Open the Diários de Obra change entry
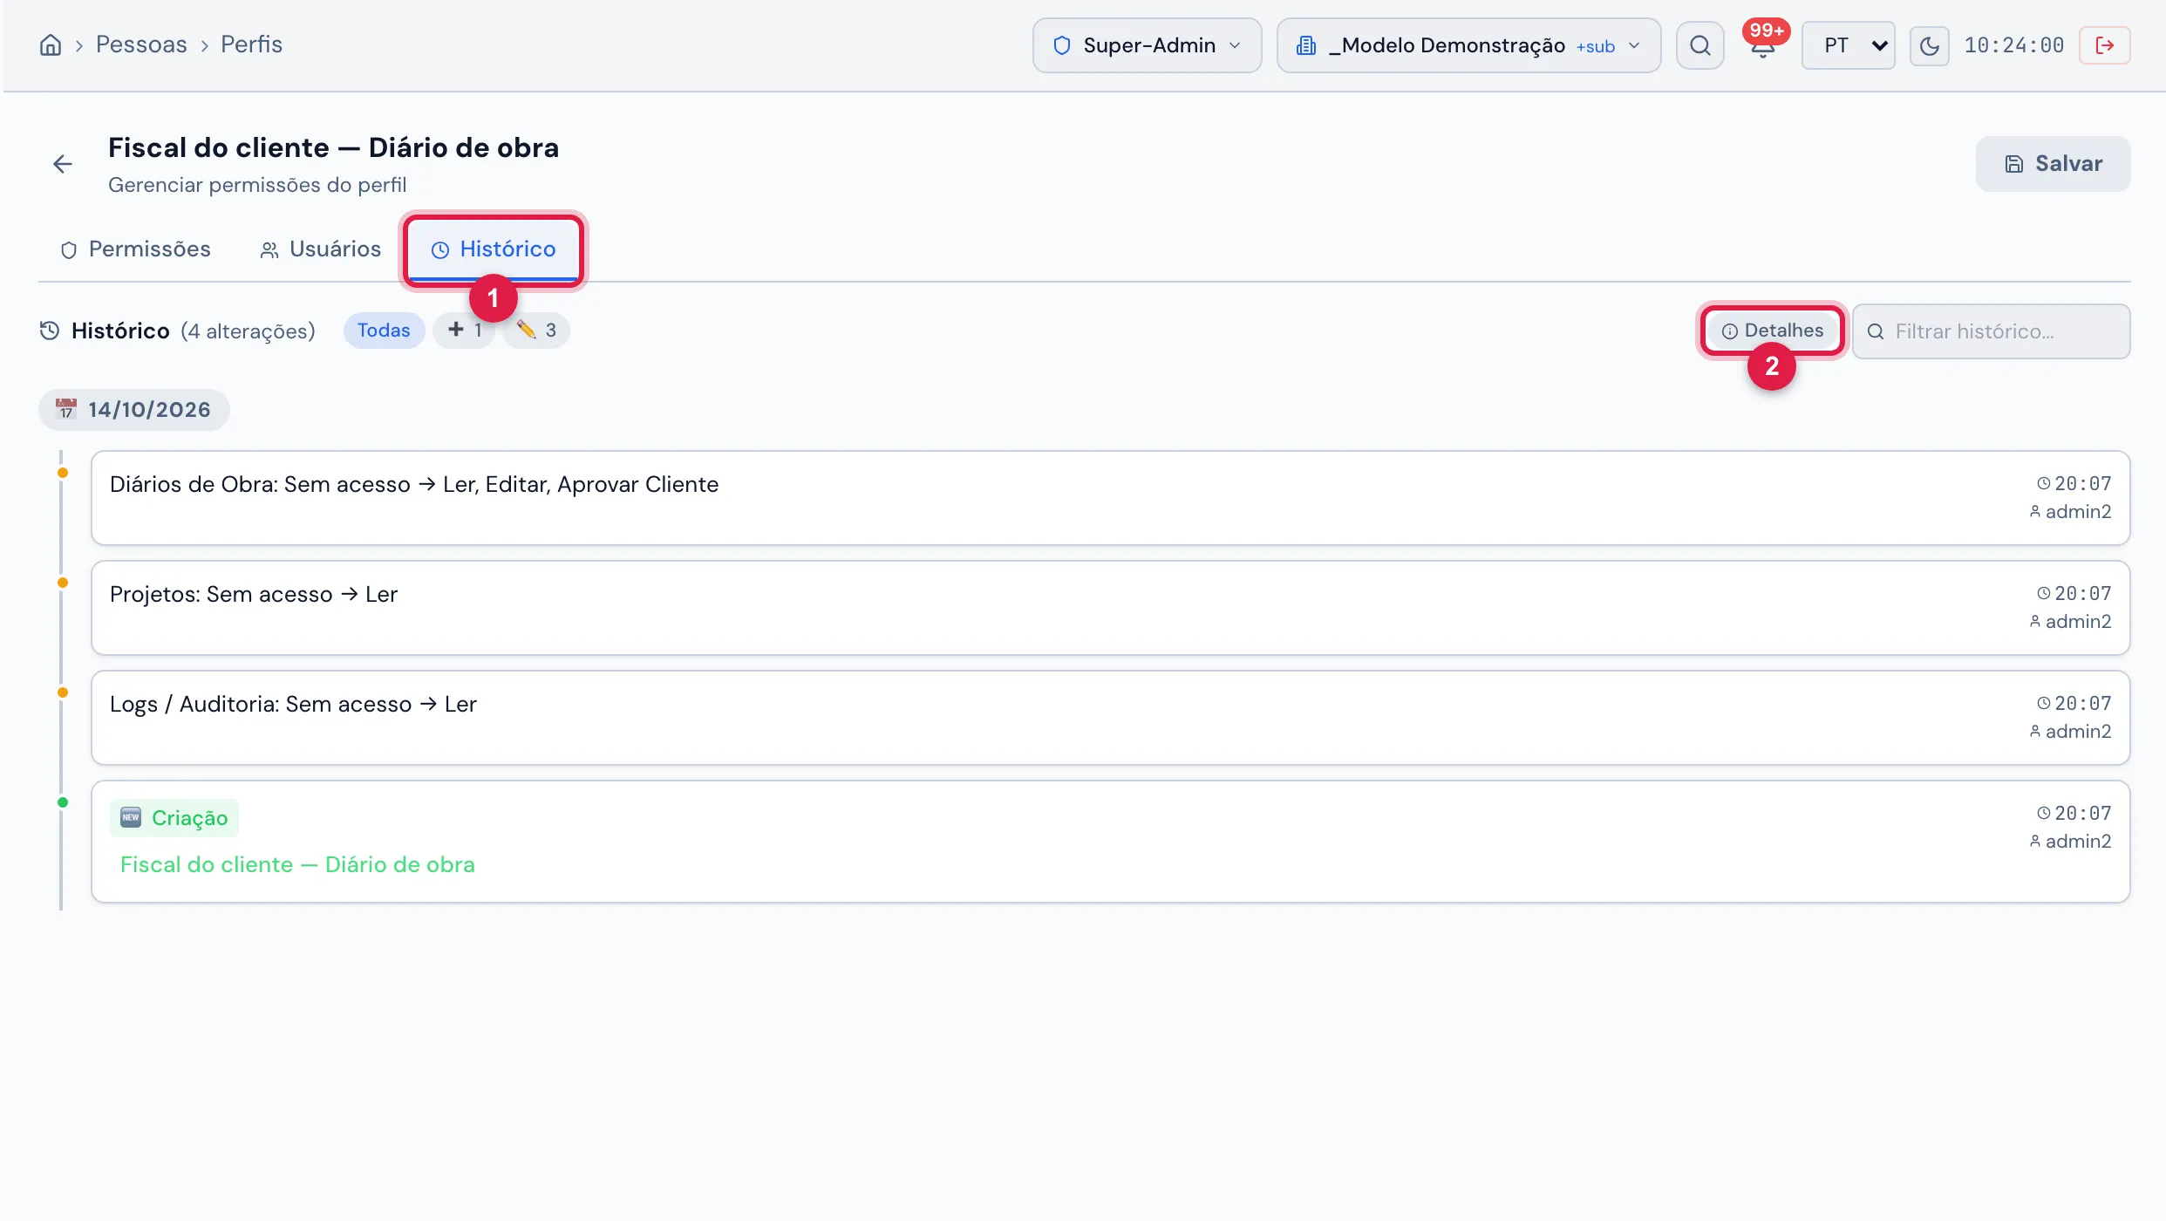2166x1221 pixels. (x=1110, y=498)
